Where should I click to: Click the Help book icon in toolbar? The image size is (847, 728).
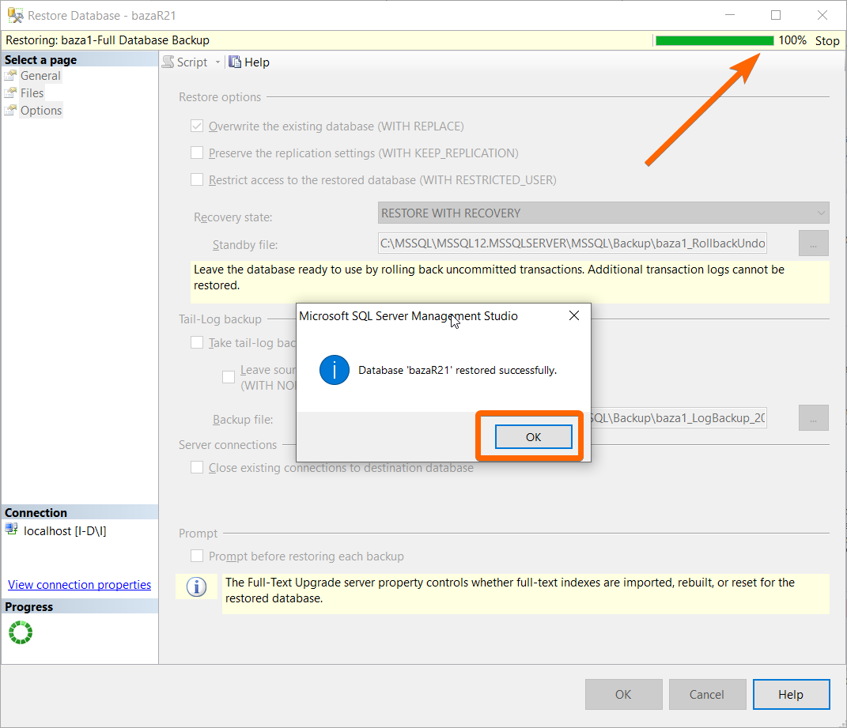[x=234, y=62]
